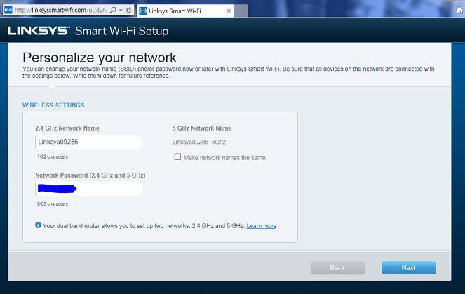
Task: Click the Linksys09286_5Ghz network name text
Action: 199,142
